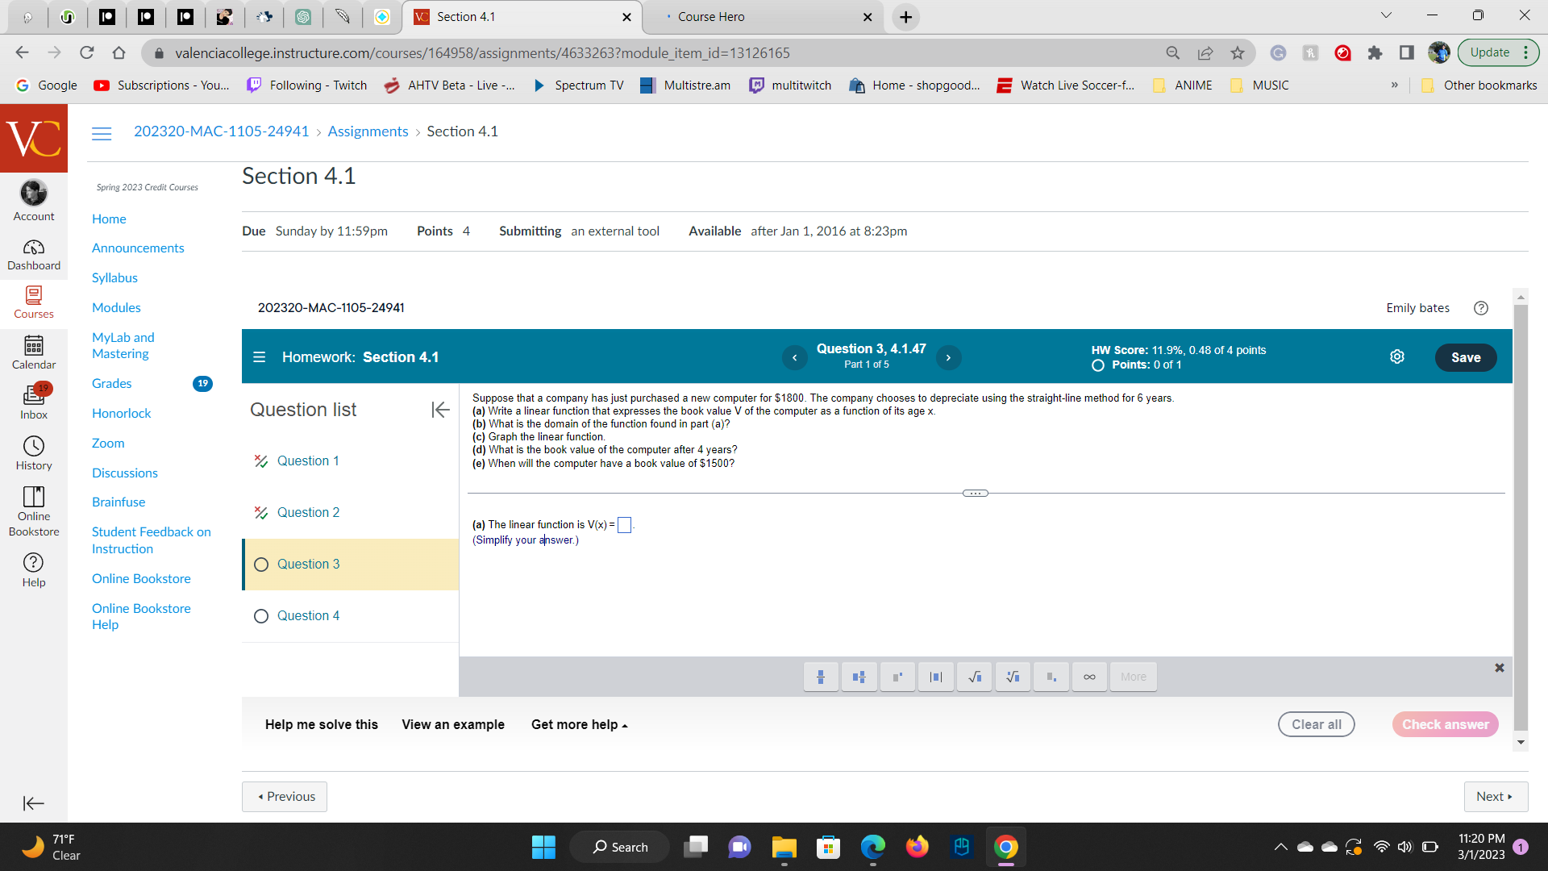
Task: Expand Get more help dropdown
Action: click(x=579, y=724)
